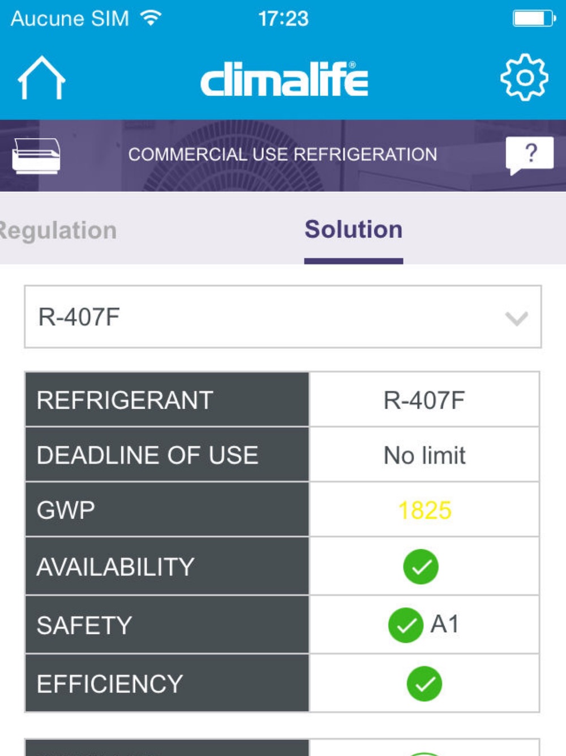Tap the climalife logo
This screenshot has height=756, width=566.
[x=284, y=79]
